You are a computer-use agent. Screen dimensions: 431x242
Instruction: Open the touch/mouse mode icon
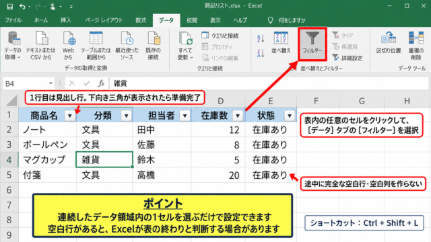(53, 6)
